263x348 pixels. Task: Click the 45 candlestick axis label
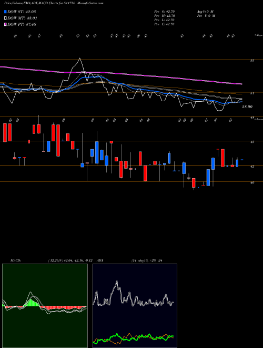click(252, 142)
